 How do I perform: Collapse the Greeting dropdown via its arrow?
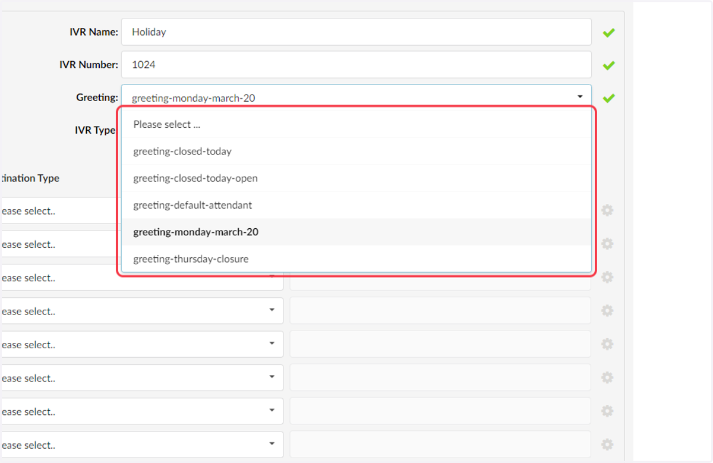pos(580,96)
